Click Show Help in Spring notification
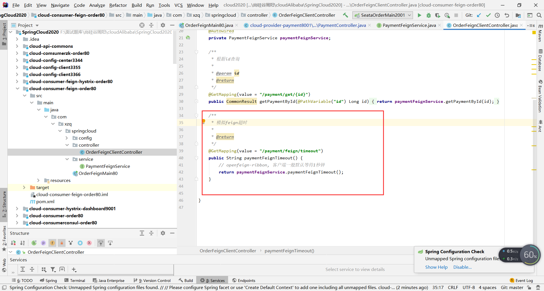544x291 pixels. 436,267
